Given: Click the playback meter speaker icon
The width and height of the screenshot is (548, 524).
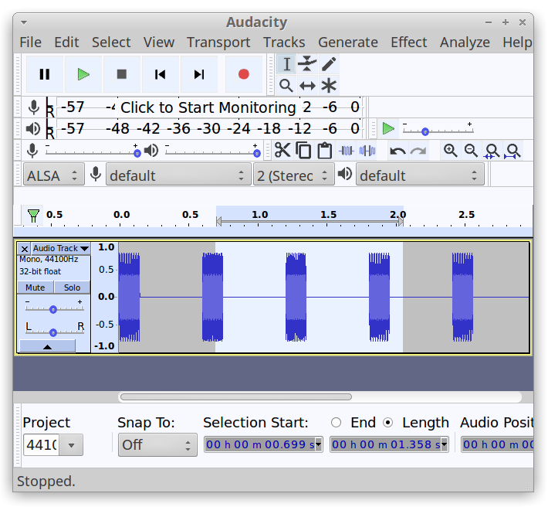Looking at the screenshot, I should [x=33, y=129].
